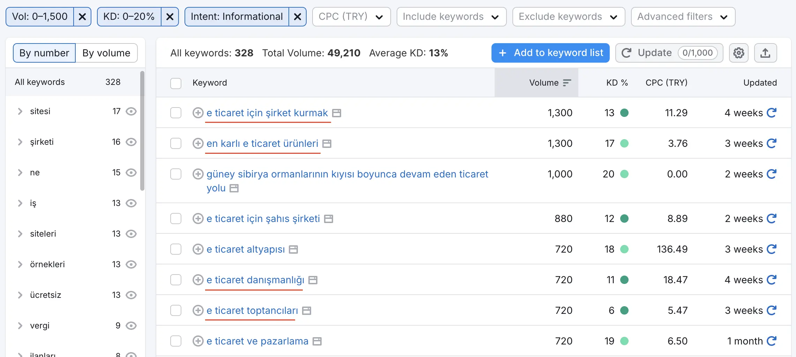The image size is (796, 357).
Task: Open the table settings gear icon
Action: pos(738,53)
